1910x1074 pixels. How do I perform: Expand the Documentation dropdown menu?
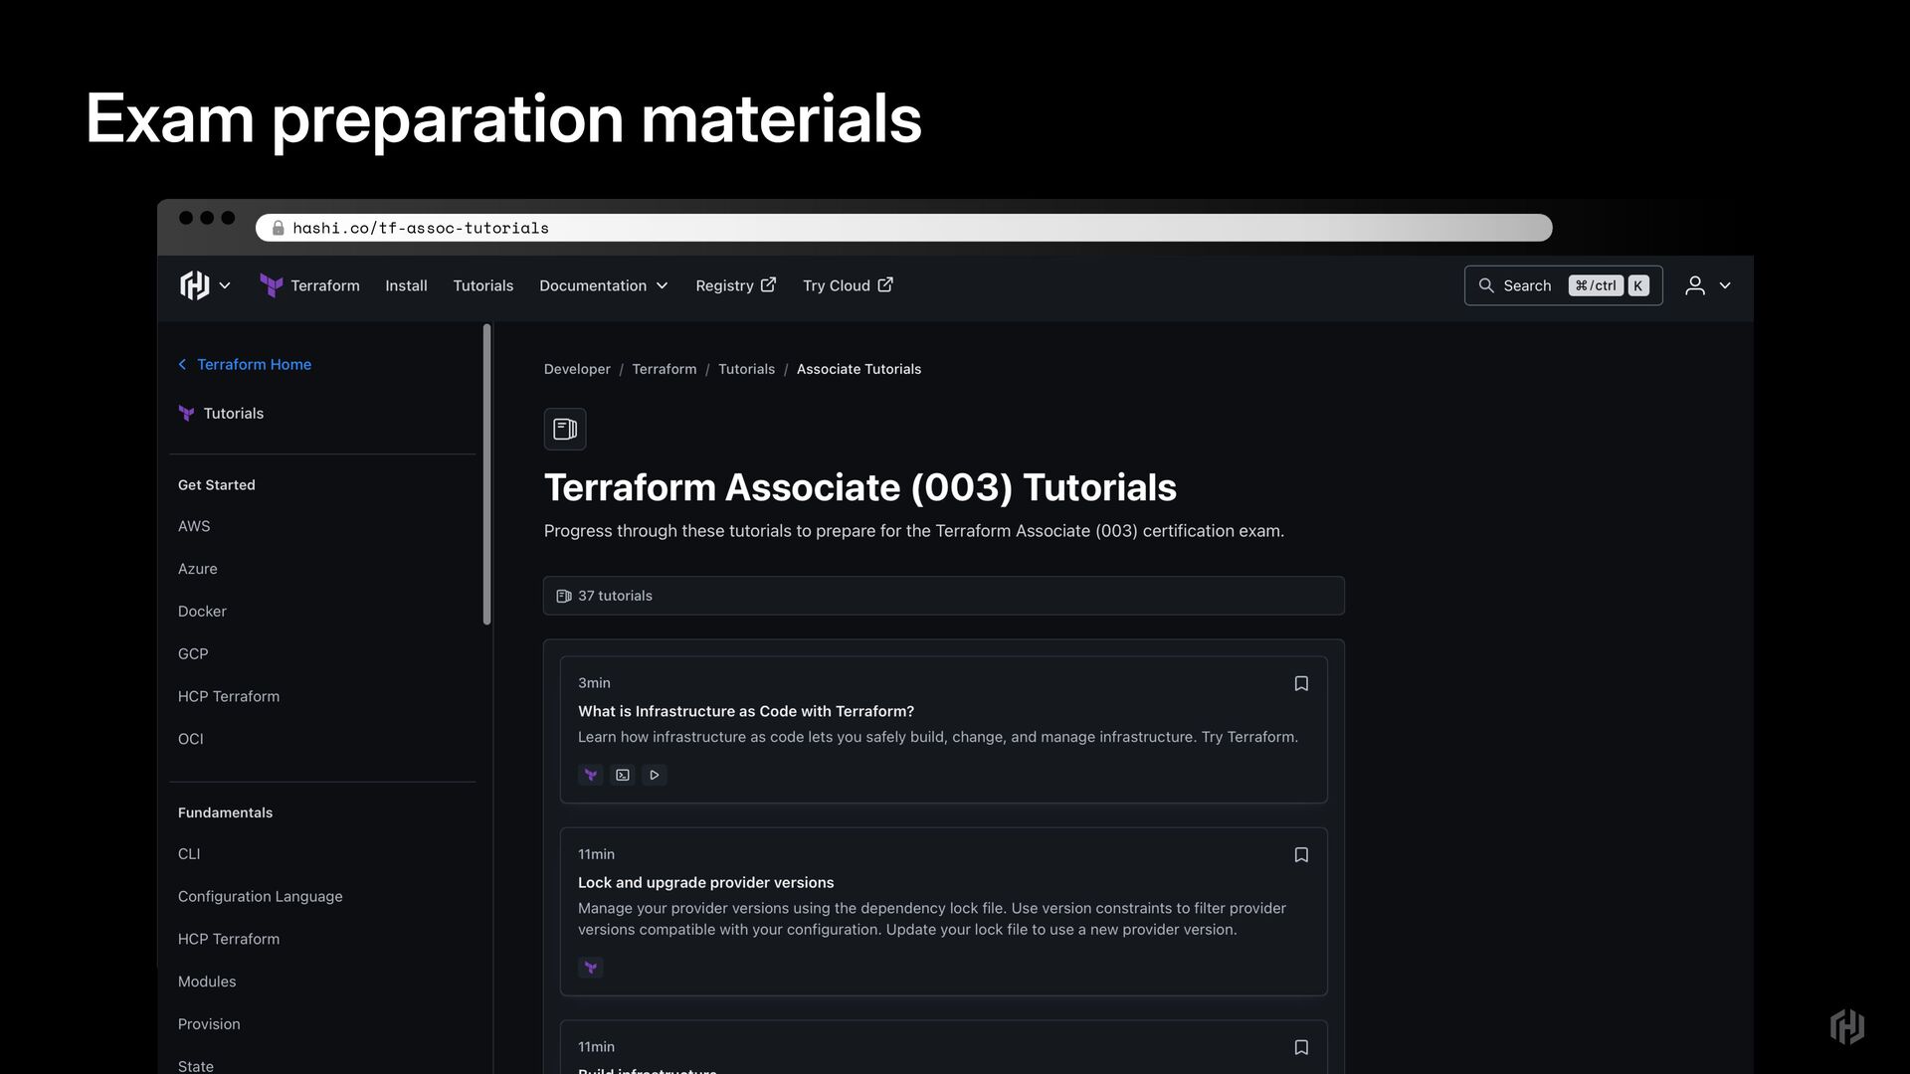pyautogui.click(x=604, y=285)
